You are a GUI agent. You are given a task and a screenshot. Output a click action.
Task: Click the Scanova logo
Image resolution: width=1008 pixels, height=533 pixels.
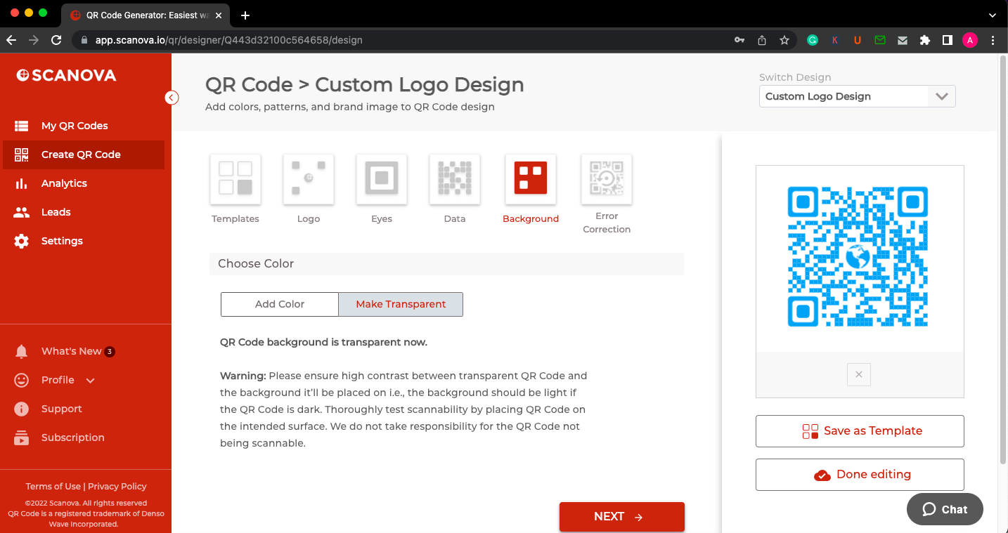coord(66,74)
